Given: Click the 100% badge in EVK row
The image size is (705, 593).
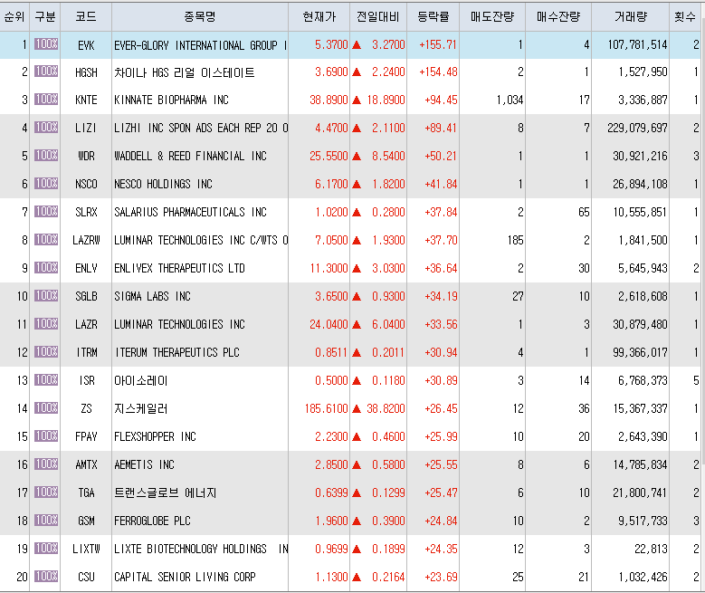Looking at the screenshot, I should pos(46,44).
